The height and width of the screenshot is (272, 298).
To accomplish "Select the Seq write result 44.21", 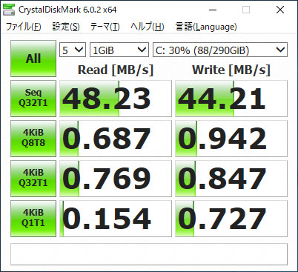I will point(231,99).
